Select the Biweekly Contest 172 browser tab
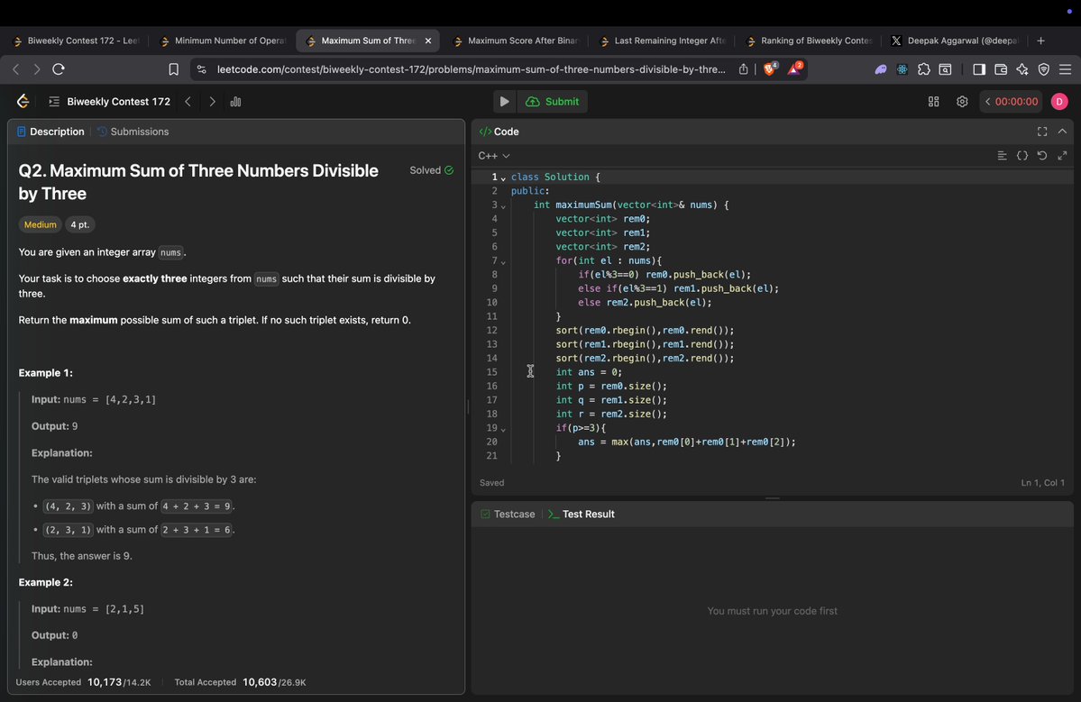This screenshot has width=1081, height=702. click(x=76, y=41)
